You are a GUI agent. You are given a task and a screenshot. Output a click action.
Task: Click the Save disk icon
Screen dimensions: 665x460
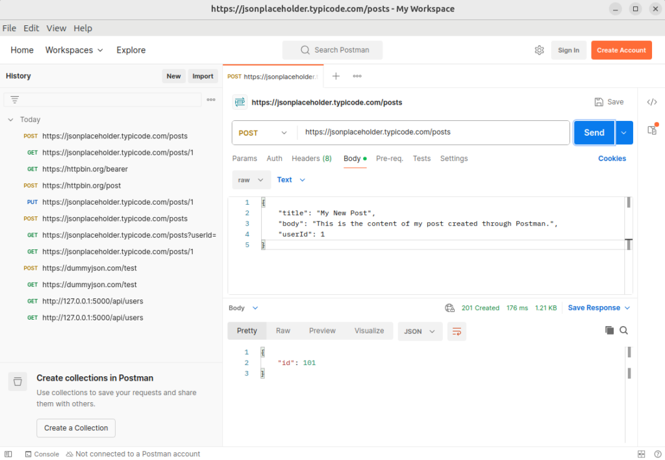tap(598, 102)
